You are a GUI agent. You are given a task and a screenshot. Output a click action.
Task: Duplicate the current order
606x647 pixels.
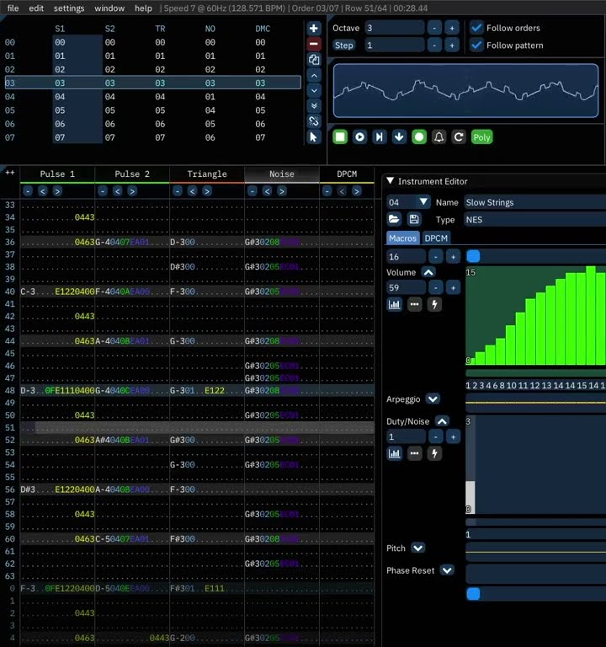tap(314, 60)
